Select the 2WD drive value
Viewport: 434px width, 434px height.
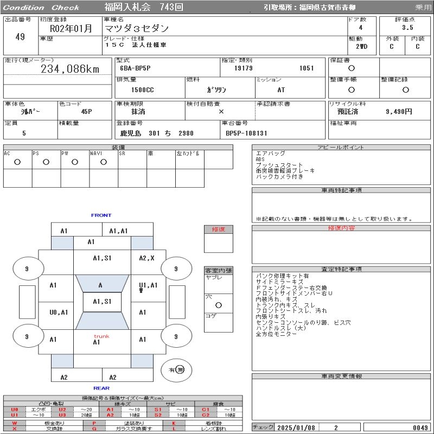tap(362, 47)
